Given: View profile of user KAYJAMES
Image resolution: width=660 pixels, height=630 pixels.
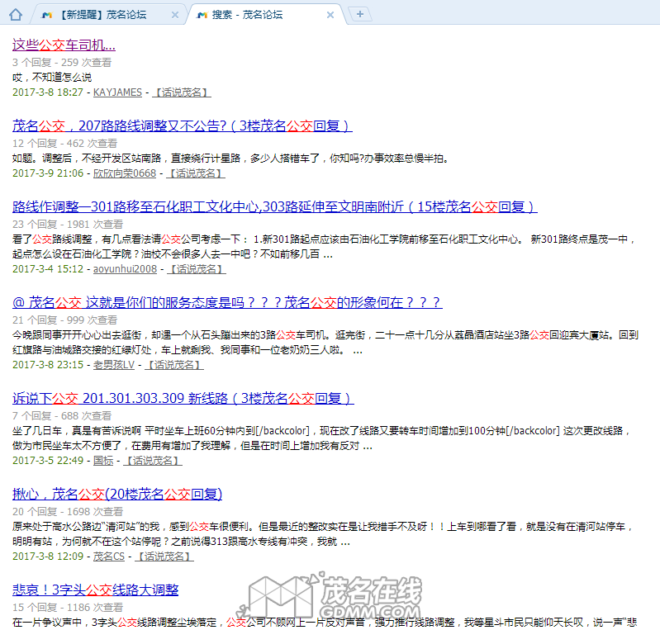Looking at the screenshot, I should [117, 92].
